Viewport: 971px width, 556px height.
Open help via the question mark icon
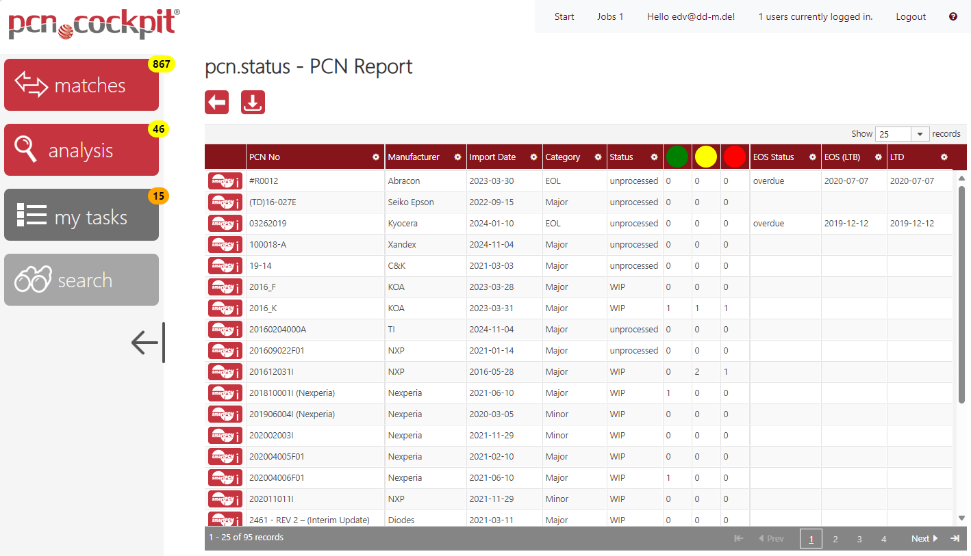pyautogui.click(x=953, y=16)
